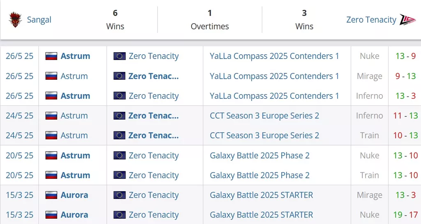Screen dimensions: 421x224
Task: Click the Russian flag in the Inferno 13 - 3 row
Action: 51,96
